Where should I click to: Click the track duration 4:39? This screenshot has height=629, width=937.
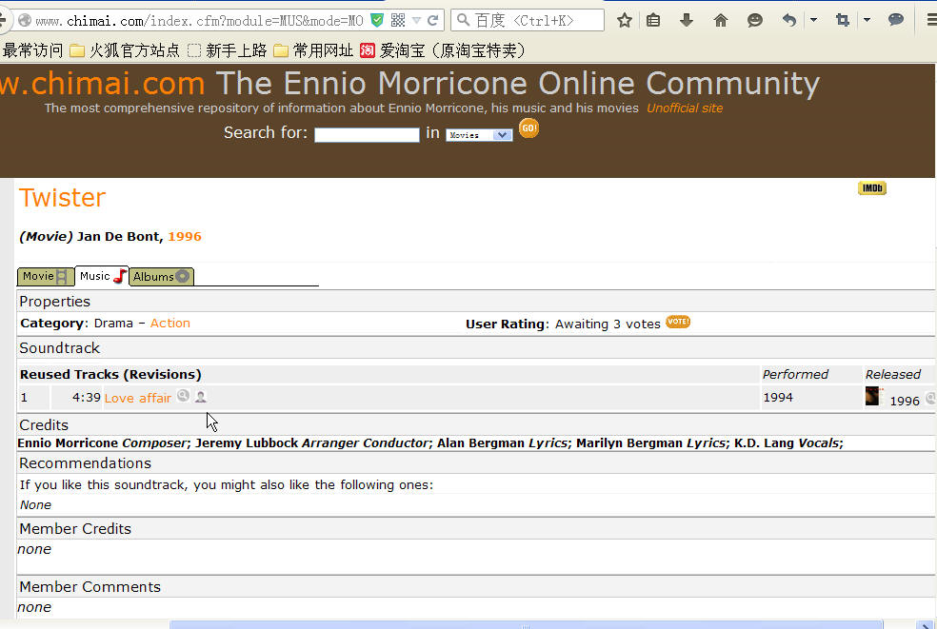point(86,398)
